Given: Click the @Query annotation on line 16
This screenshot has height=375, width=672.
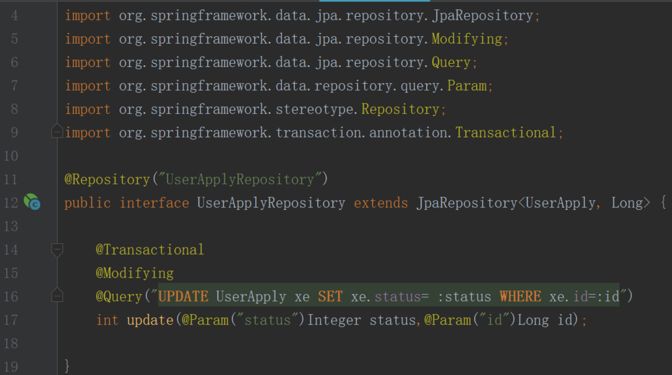Looking at the screenshot, I should point(119,297).
